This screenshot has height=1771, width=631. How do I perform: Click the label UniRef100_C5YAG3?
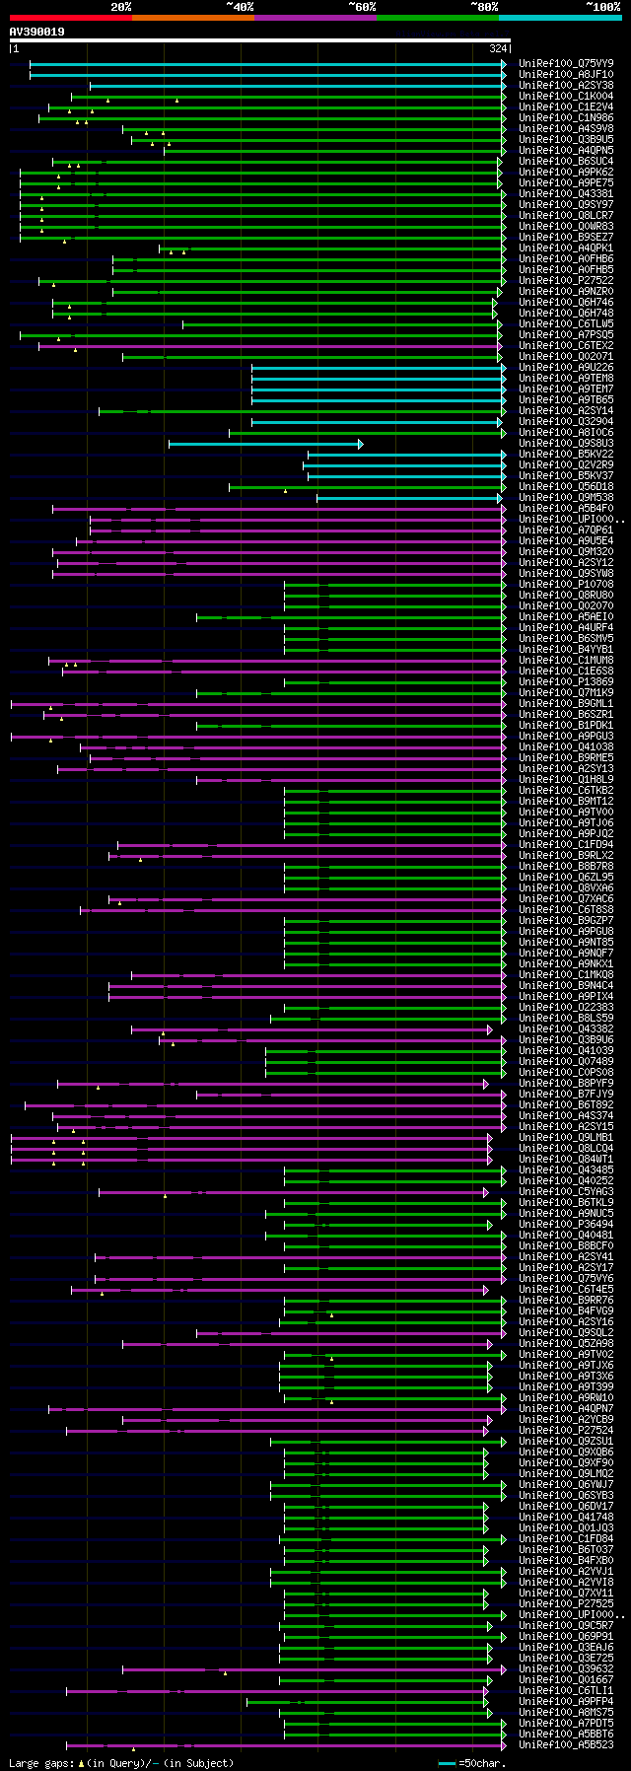coord(566,1191)
